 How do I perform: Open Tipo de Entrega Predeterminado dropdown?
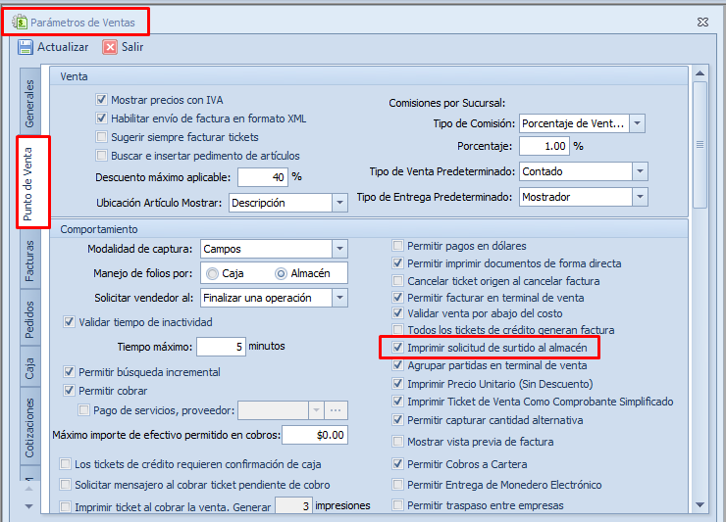[x=640, y=197]
